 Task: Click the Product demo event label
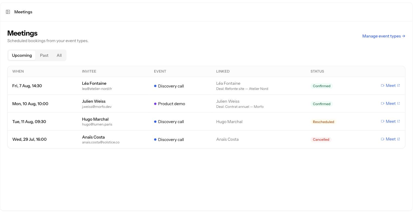coord(172,104)
